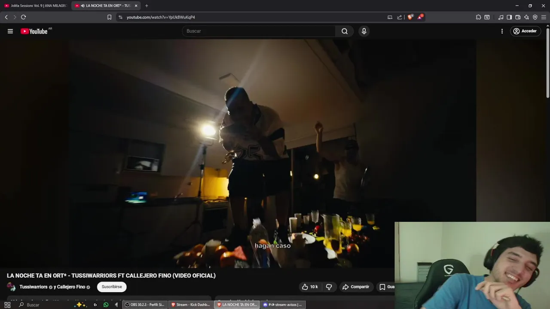550x309 pixels.
Task: Open YouTube settings three-dot menu
Action: pyautogui.click(x=502, y=31)
